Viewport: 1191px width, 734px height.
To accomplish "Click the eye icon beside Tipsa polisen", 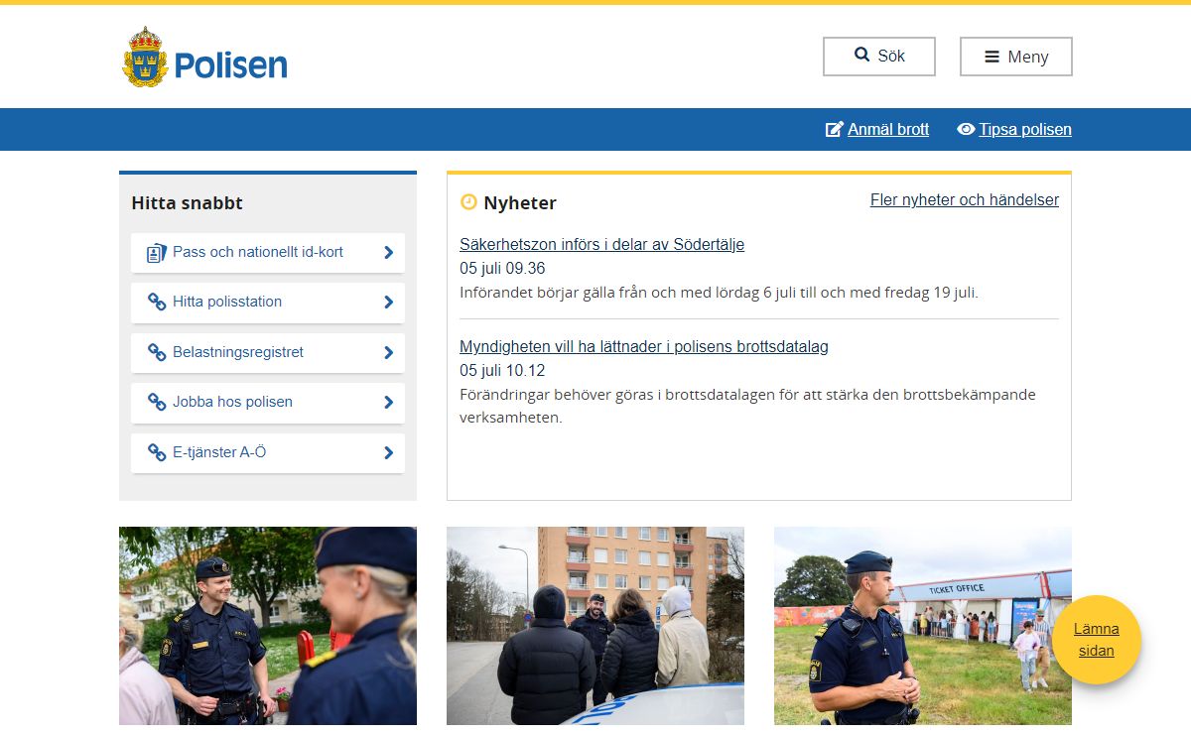I will coord(966,129).
